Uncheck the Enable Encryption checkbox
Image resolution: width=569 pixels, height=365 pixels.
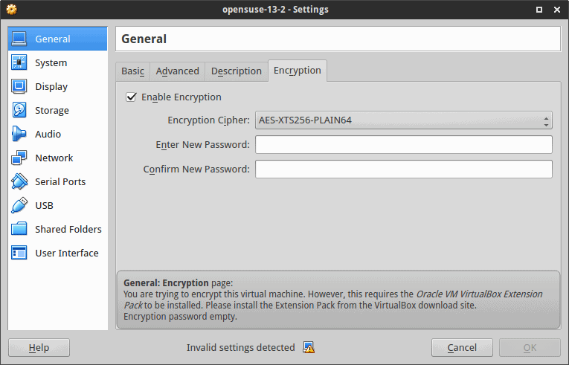[x=131, y=97]
